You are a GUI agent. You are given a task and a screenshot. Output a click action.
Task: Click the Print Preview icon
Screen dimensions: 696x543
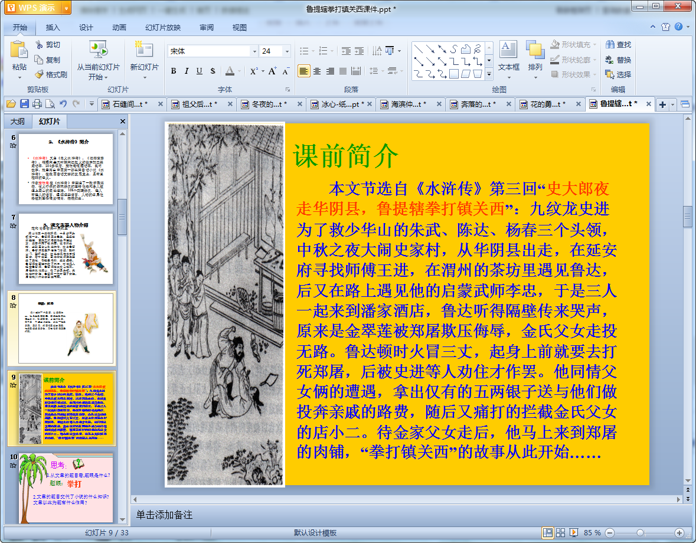click(x=50, y=104)
